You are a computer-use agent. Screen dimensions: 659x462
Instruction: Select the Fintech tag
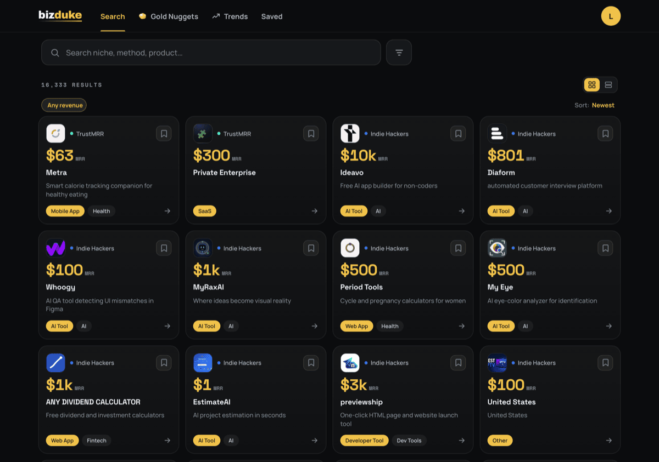[97, 441]
